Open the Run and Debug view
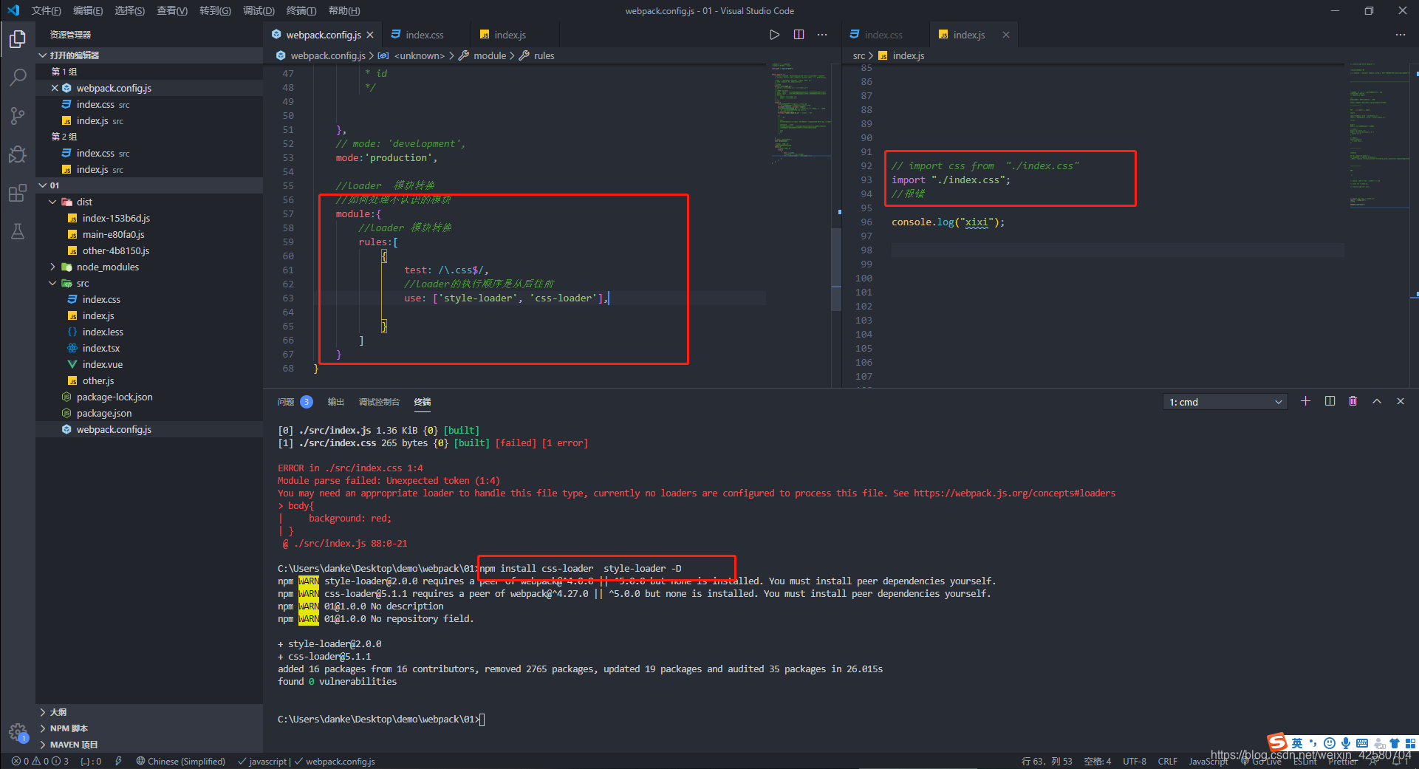The width and height of the screenshot is (1419, 769). 18,154
